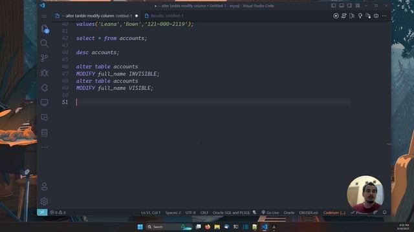This screenshot has width=414, height=232.
Task: Click the DBUSER.eis connection item
Action: (309, 213)
